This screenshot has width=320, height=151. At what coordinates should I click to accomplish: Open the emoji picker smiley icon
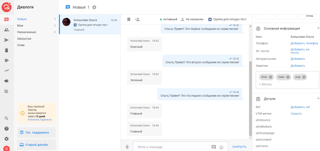(221, 147)
